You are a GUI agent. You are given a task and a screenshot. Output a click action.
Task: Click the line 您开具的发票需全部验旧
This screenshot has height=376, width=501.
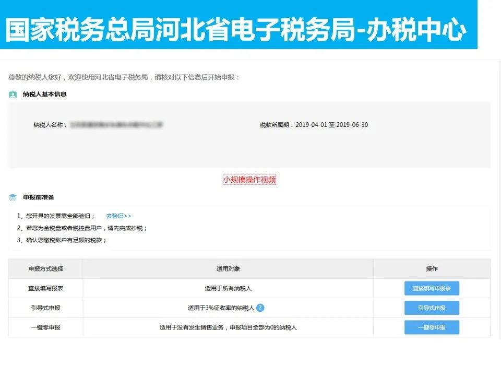(56, 216)
